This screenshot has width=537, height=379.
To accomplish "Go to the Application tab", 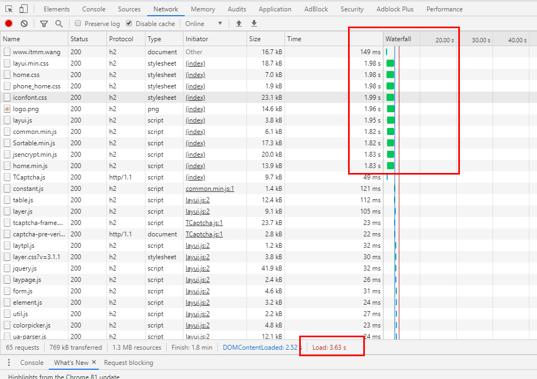I will coord(275,9).
